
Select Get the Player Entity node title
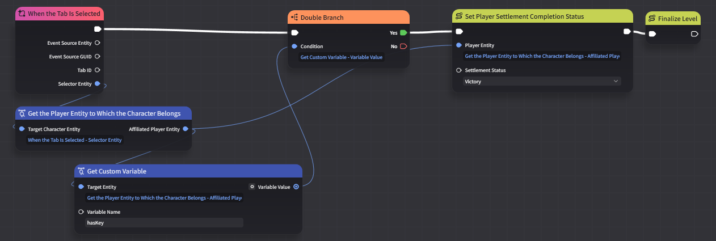tap(104, 113)
